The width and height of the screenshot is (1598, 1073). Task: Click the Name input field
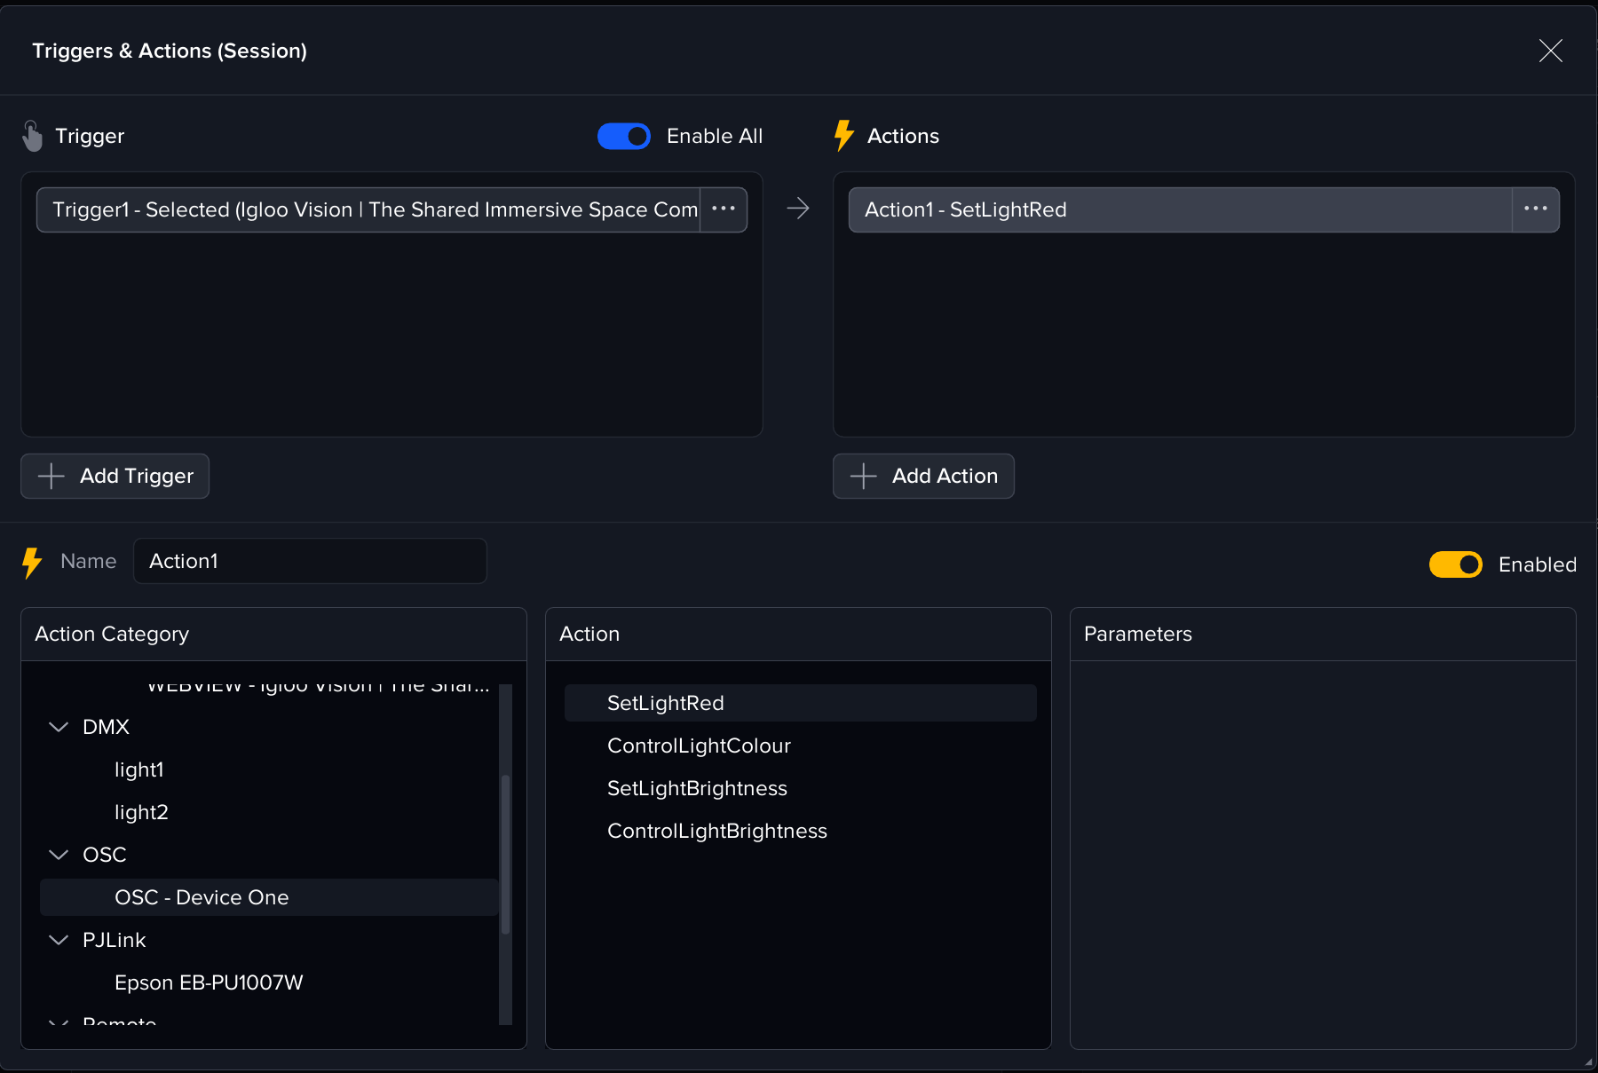[309, 561]
